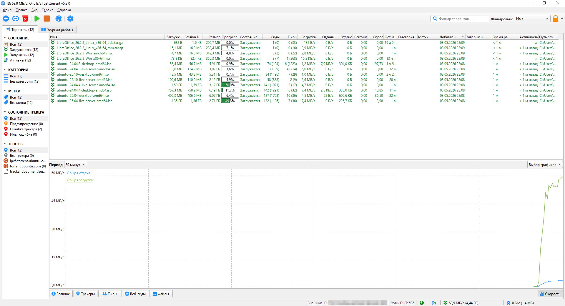
Task: Open the Трекеры details tab
Action: pos(85,294)
